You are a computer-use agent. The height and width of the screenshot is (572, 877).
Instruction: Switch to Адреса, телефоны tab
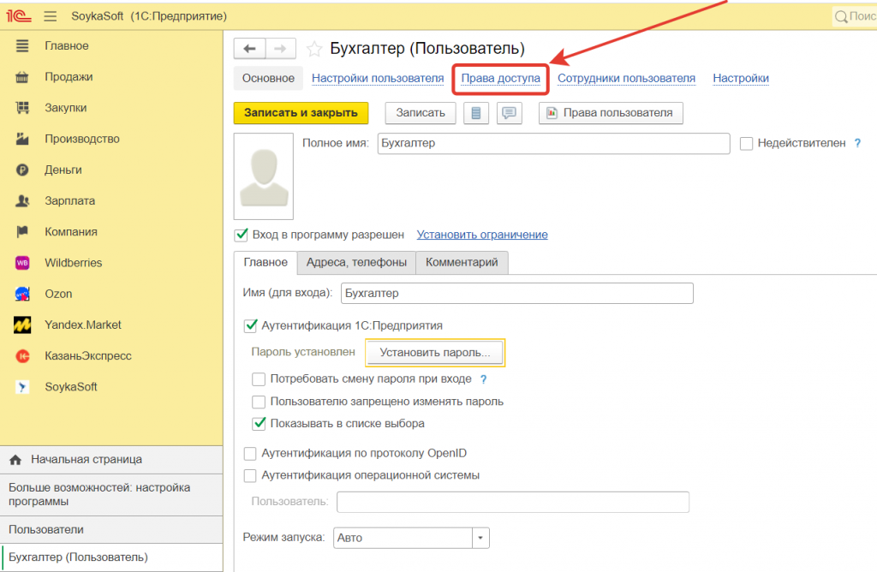(357, 262)
